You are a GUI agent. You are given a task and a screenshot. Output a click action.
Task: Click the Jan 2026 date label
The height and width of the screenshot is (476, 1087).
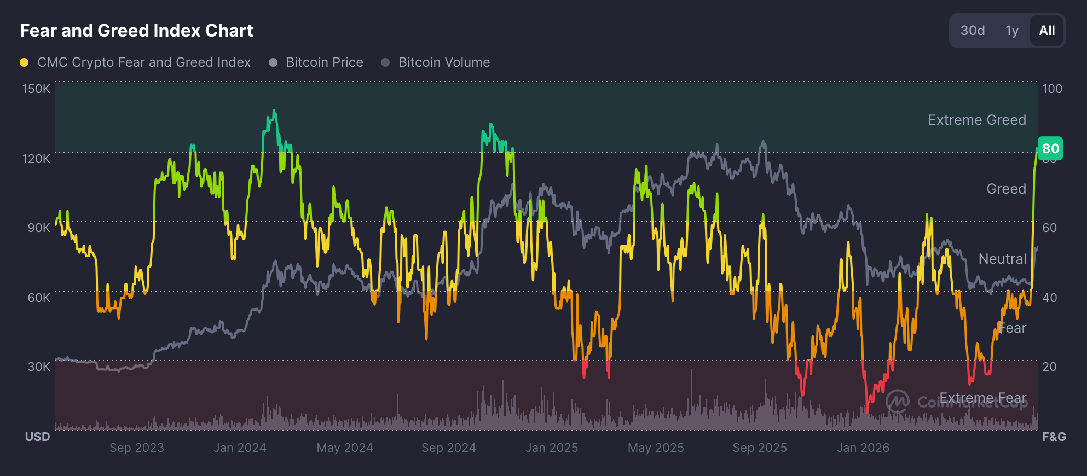863,448
